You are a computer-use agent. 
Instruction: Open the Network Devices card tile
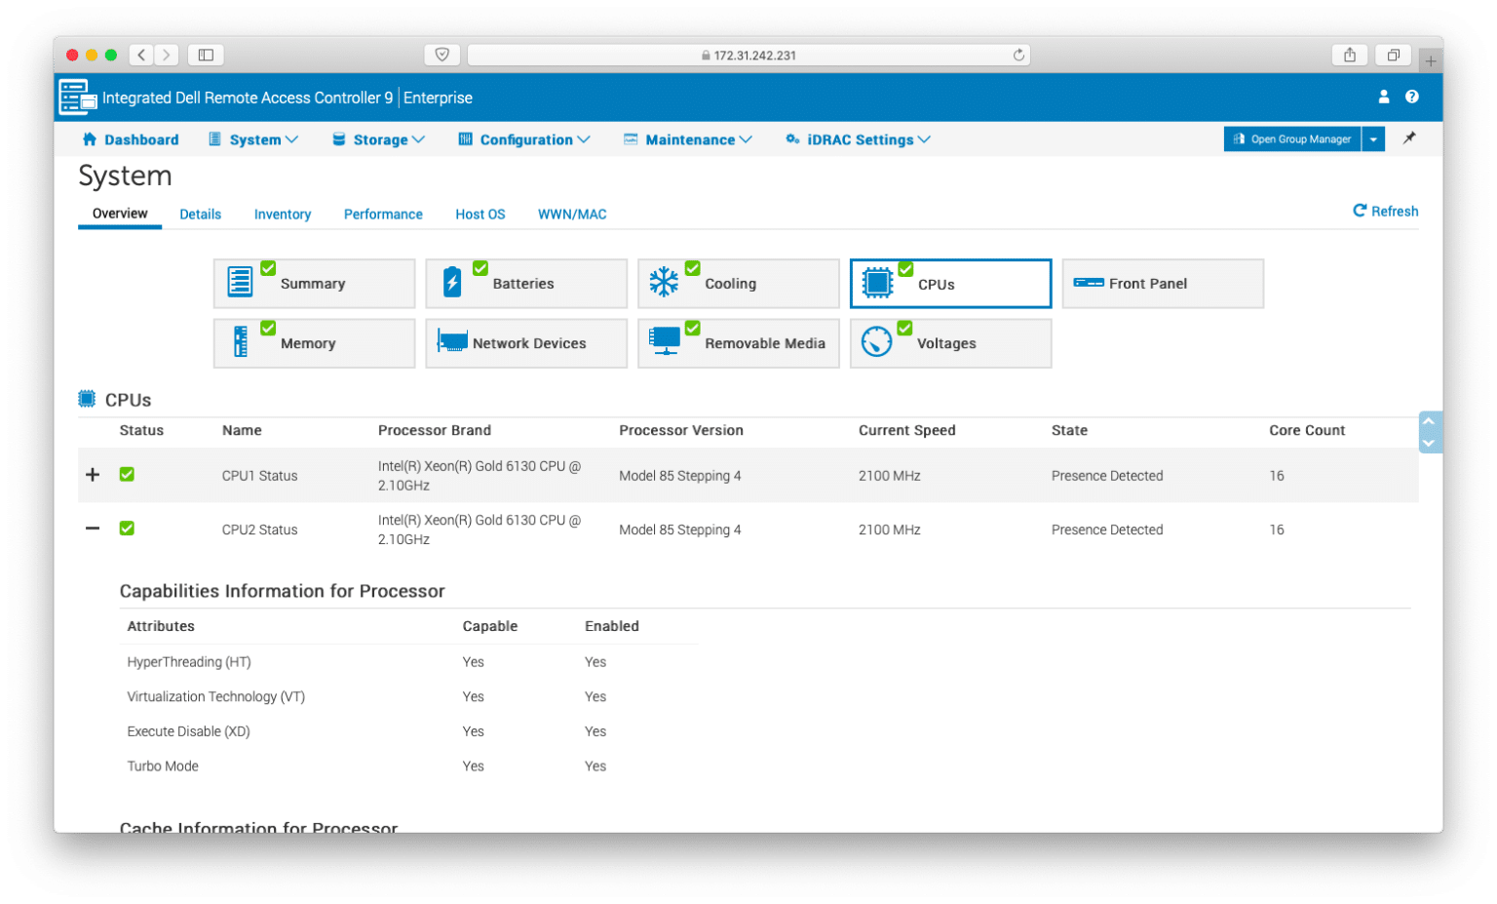point(526,343)
